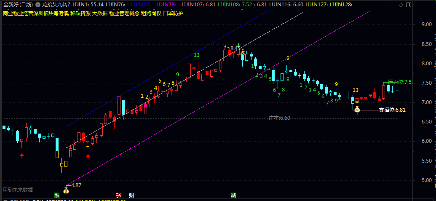Click the 支撑位:6.81 support label
Viewport: 436px width, 201px height.
392,110
